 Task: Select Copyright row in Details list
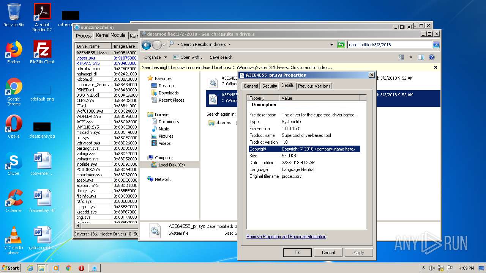pyautogui.click(x=304, y=149)
